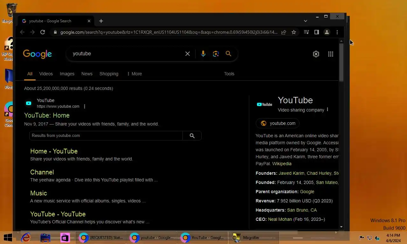Open the taskbar clock showing 4:14 PM

pos(393,238)
